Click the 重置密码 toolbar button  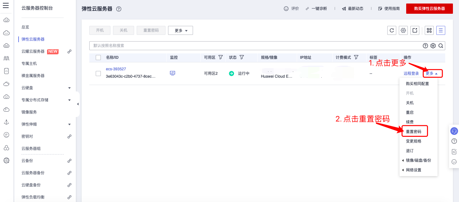(151, 30)
